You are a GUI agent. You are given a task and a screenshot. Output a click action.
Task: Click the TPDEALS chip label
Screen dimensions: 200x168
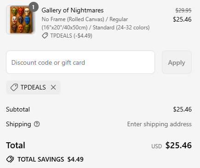pyautogui.click(x=33, y=87)
